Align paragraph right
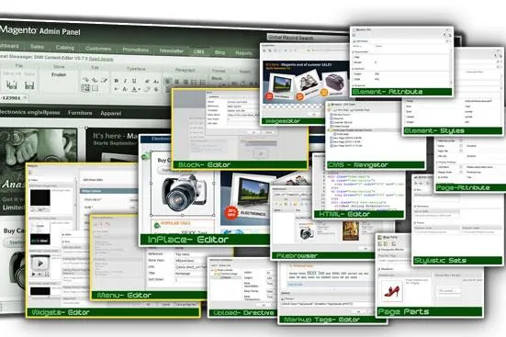This screenshot has width=506, height=337. click(186, 83)
